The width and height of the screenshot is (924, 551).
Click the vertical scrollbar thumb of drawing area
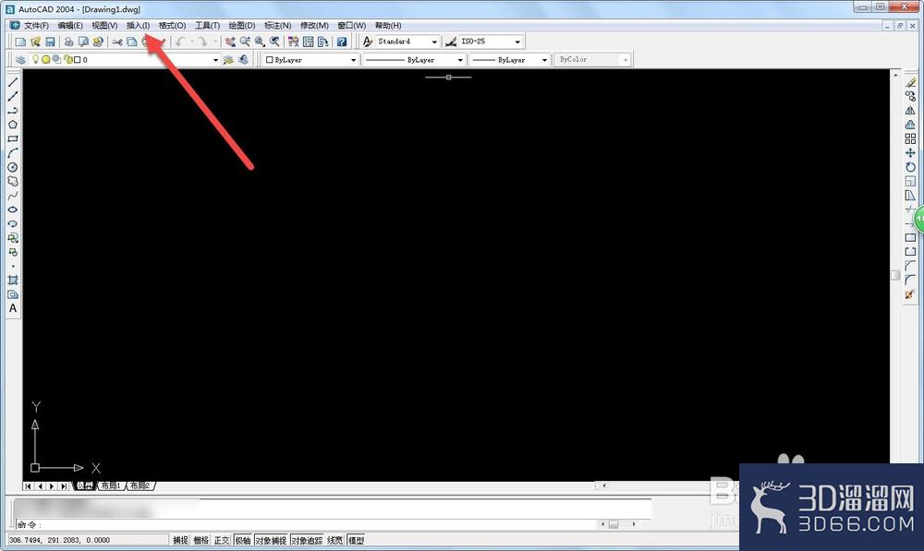(x=895, y=275)
